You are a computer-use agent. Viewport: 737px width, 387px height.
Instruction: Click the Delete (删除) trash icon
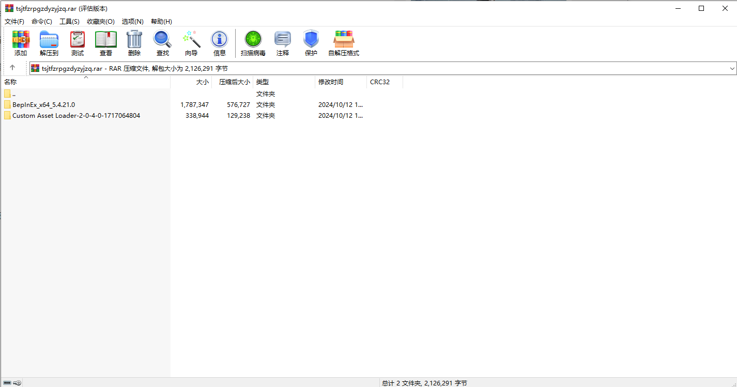point(134,39)
